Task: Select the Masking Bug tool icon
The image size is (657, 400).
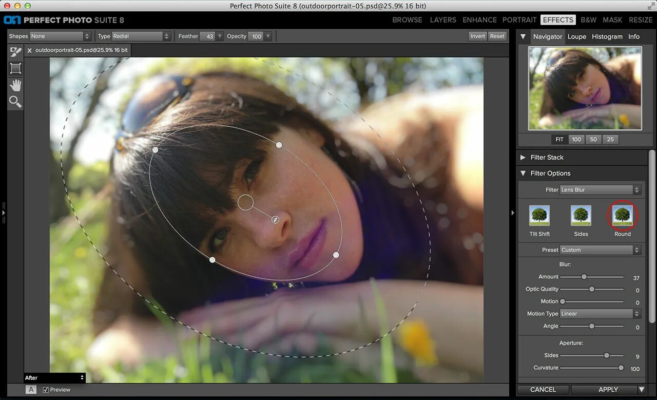Action: point(15,52)
